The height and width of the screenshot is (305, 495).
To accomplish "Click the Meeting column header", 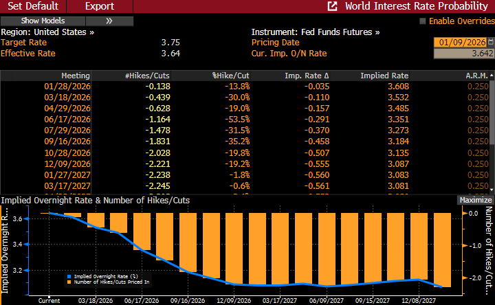I will (x=75, y=75).
